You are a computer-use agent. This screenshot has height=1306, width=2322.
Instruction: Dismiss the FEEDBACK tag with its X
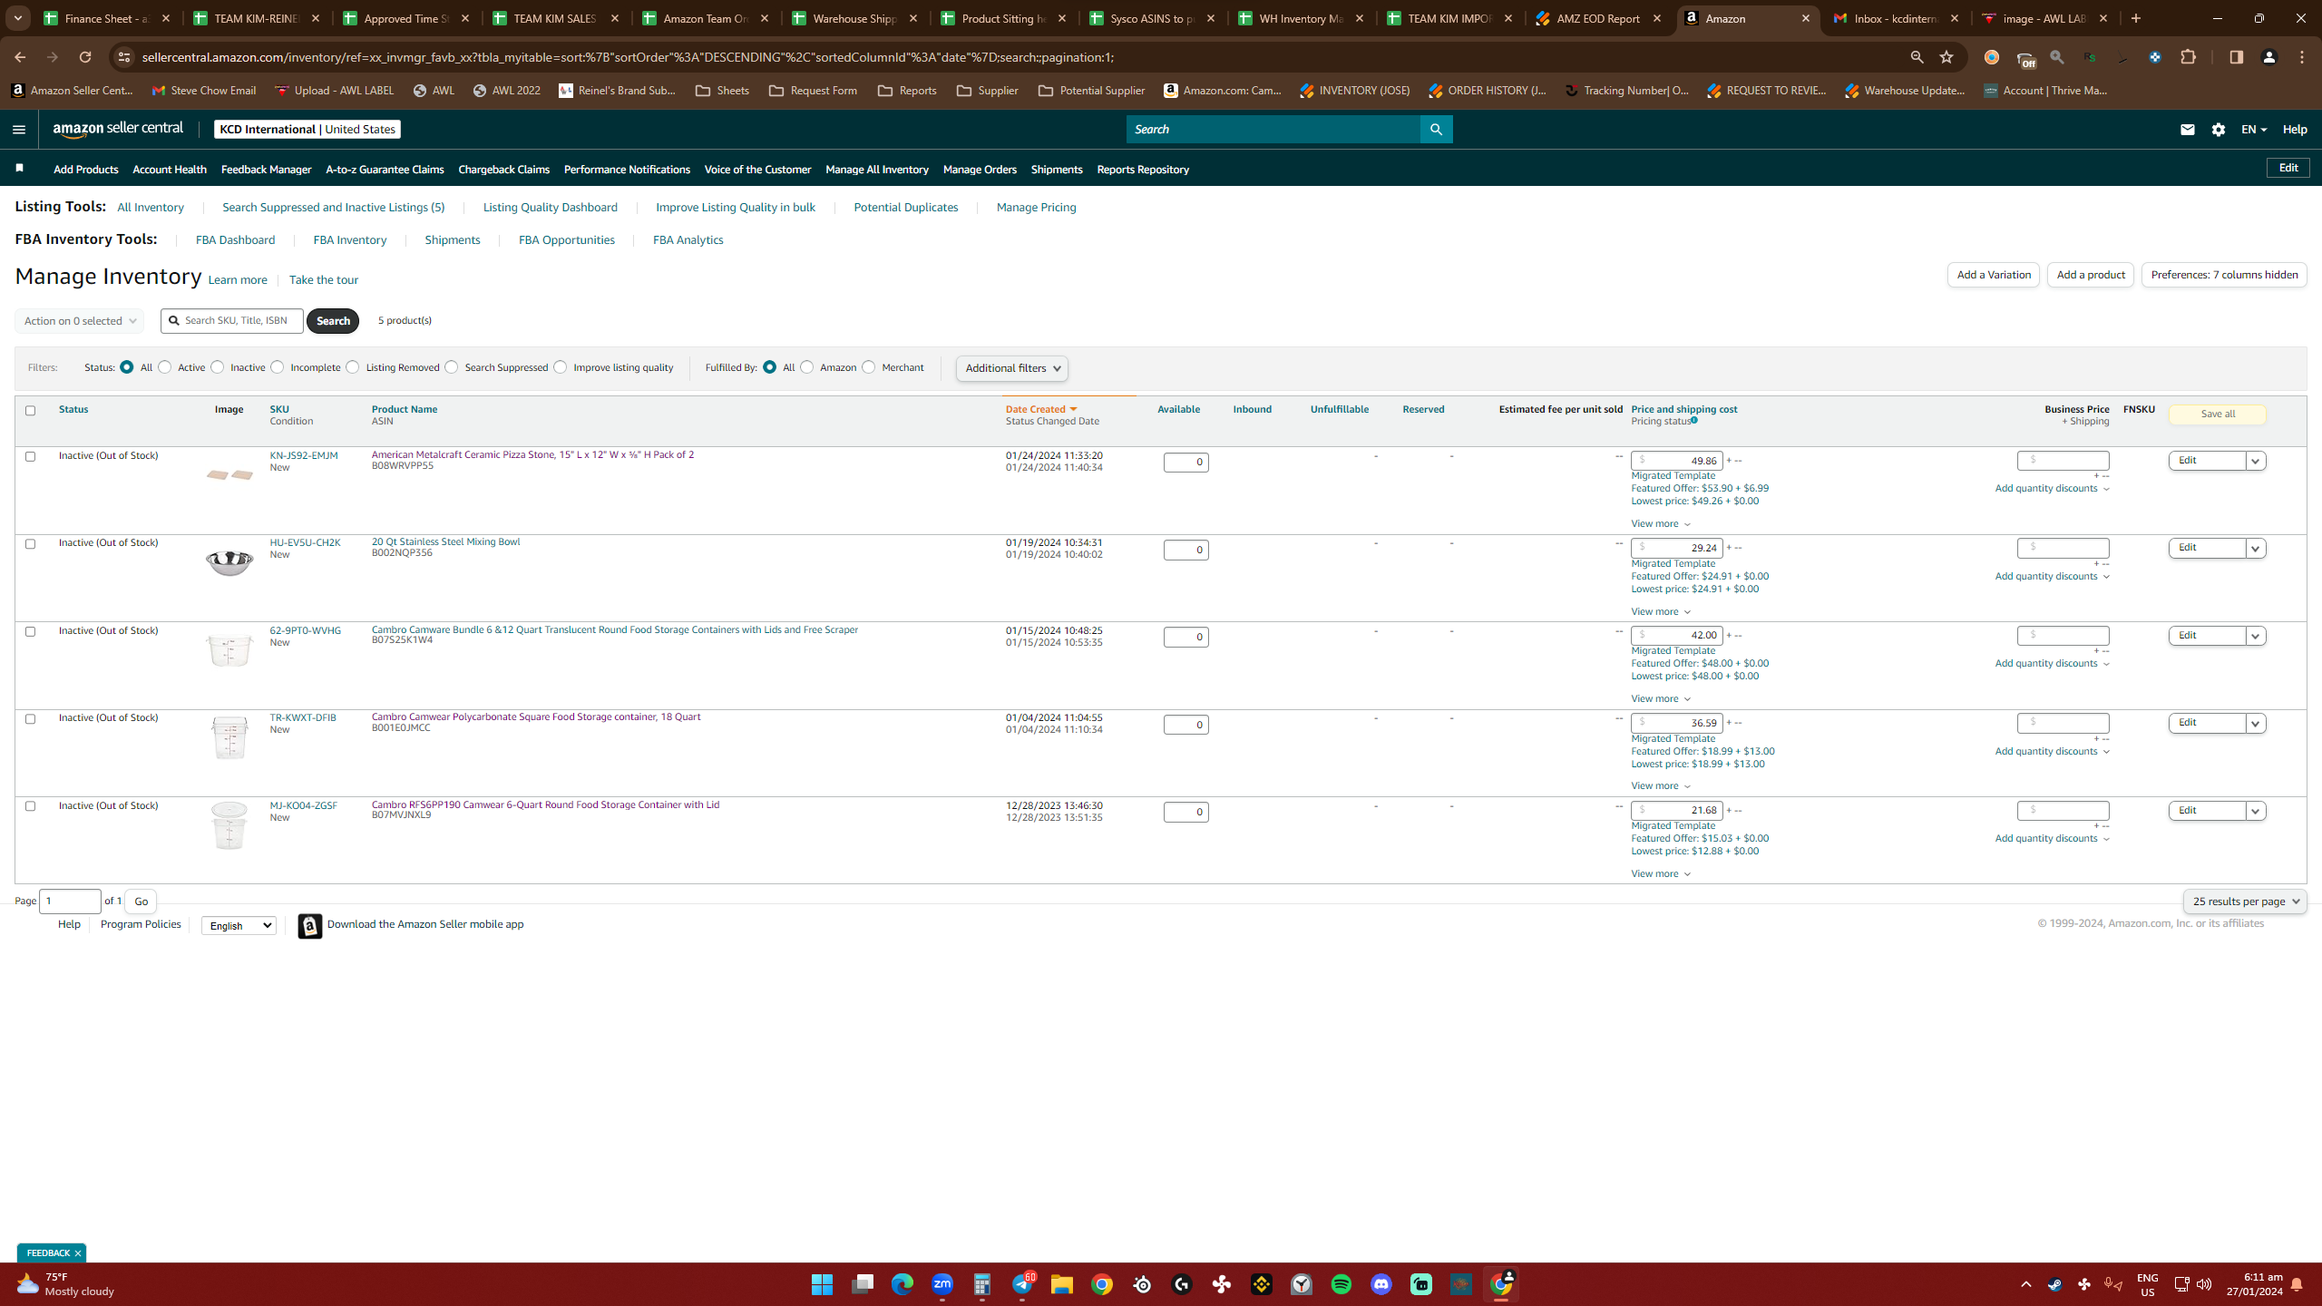point(78,1253)
